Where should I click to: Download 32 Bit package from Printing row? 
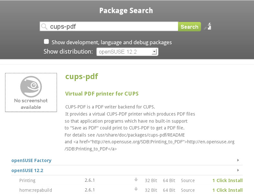click(151, 180)
